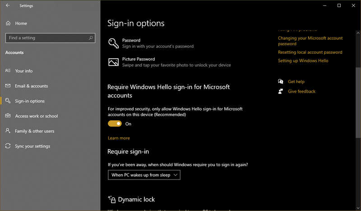The width and height of the screenshot is (361, 211).
Task: Click the back arrow in Settings
Action: click(x=8, y=5)
